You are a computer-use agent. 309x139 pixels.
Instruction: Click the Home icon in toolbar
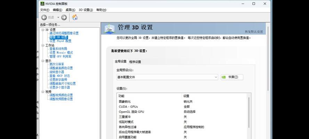click(75, 17)
